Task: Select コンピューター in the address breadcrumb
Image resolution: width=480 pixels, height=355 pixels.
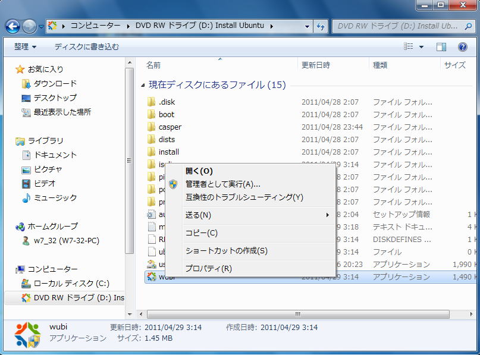Action: coord(96,26)
